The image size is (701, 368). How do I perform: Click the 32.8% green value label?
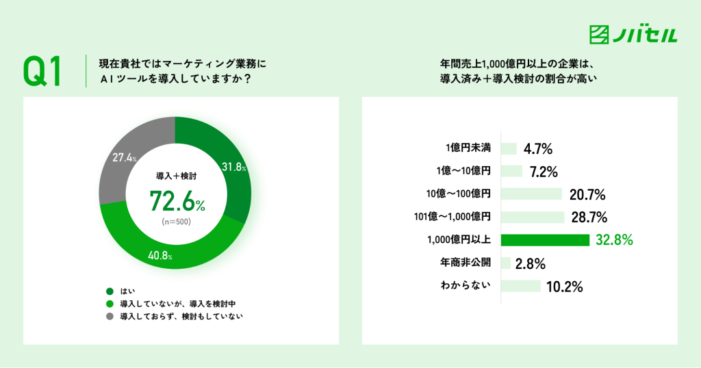(x=614, y=240)
